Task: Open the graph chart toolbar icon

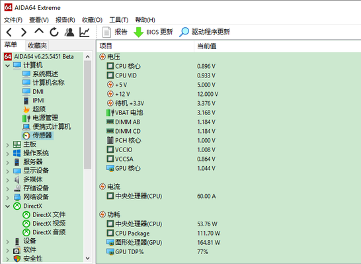Action: (x=85, y=32)
